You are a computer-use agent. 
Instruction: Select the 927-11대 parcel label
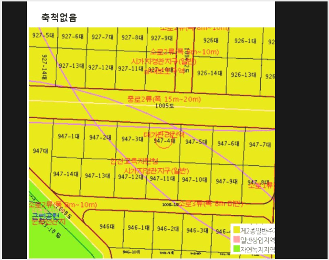click(x=130, y=69)
